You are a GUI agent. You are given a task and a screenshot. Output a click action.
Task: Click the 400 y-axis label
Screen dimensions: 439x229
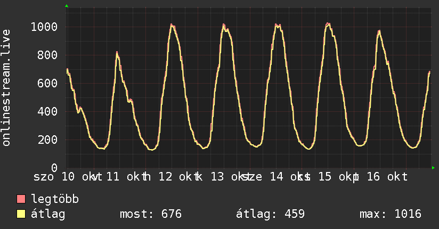point(47,111)
